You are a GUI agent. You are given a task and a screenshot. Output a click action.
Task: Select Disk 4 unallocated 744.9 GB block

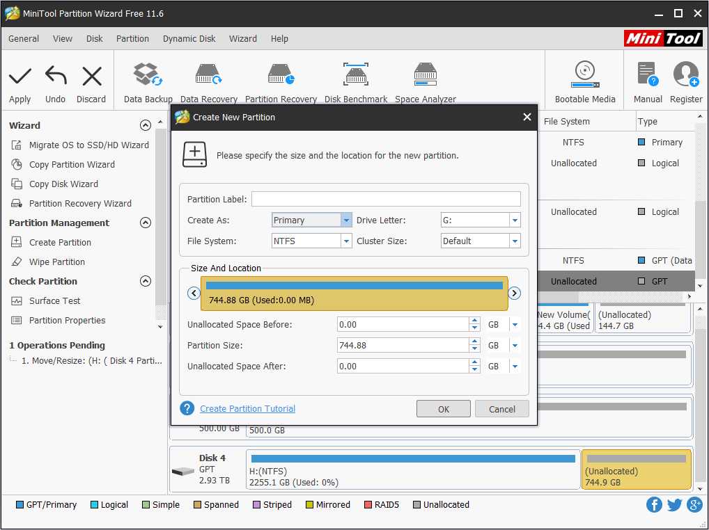pos(636,469)
